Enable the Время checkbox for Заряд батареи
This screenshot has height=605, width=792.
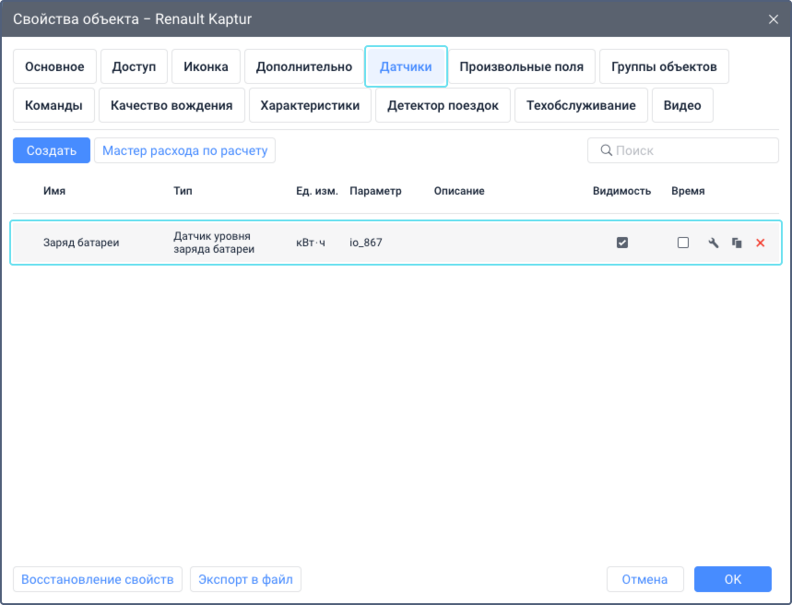point(683,243)
